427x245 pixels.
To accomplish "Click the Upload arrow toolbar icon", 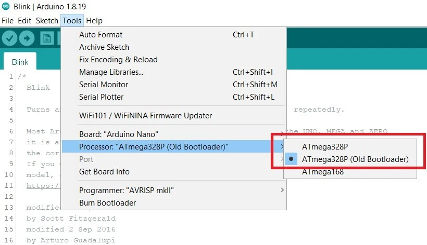I will click(x=27, y=38).
